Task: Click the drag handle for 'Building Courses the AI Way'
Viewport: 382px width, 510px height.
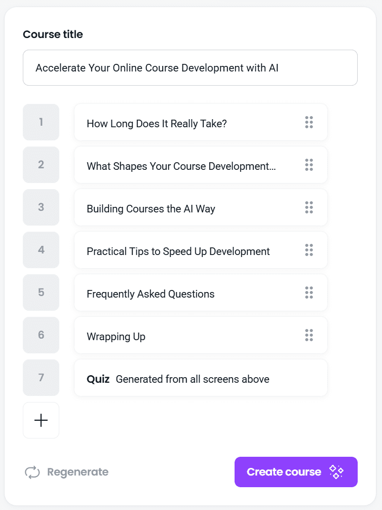Action: pyautogui.click(x=309, y=207)
